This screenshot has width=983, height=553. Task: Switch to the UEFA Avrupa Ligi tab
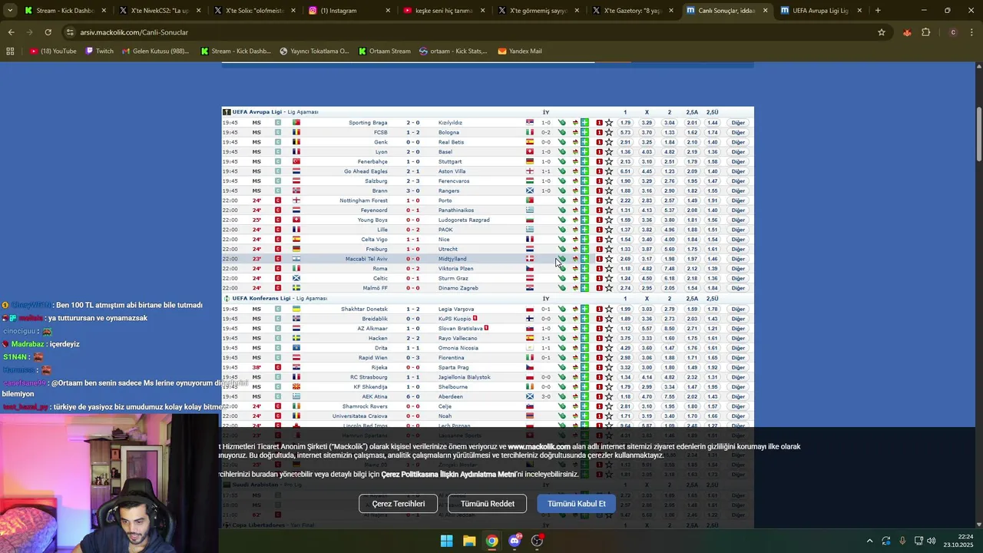click(820, 11)
